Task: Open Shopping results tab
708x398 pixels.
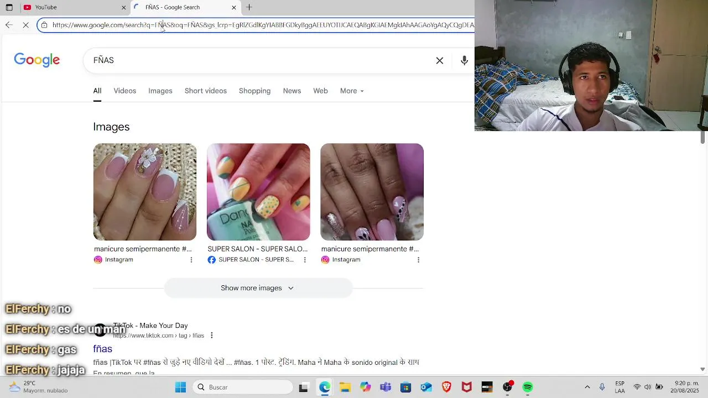Action: pyautogui.click(x=254, y=91)
